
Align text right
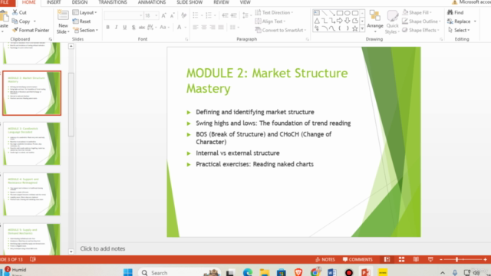pos(213,28)
